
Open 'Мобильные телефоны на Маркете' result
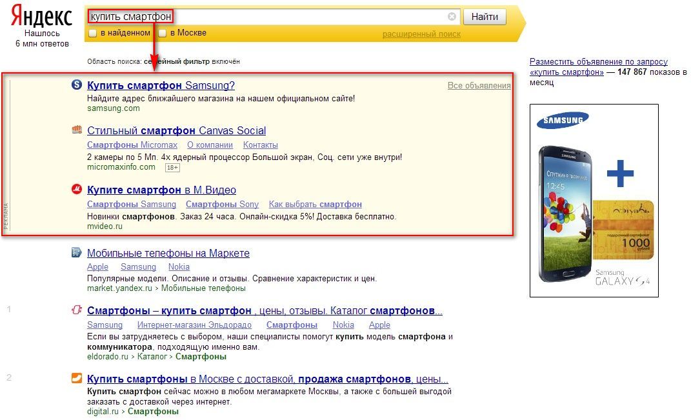(168, 254)
